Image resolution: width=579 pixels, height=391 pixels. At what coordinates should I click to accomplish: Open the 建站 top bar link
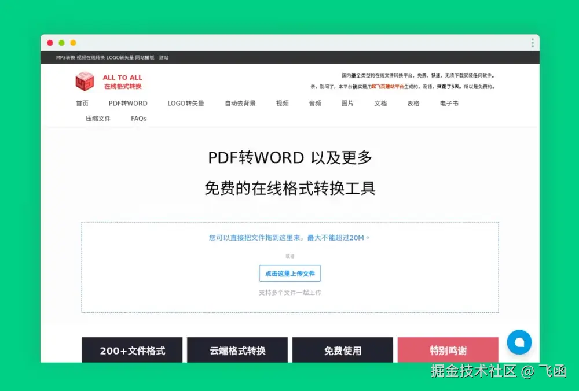point(164,57)
